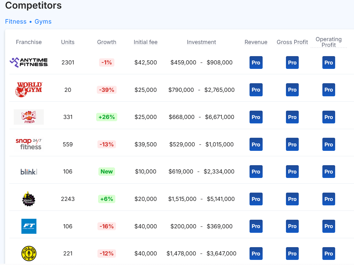This screenshot has width=354, height=265.
Task: Click the +6% growth badge
Action: (x=107, y=199)
